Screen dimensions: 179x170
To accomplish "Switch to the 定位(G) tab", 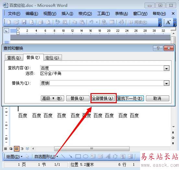I will point(53,58).
